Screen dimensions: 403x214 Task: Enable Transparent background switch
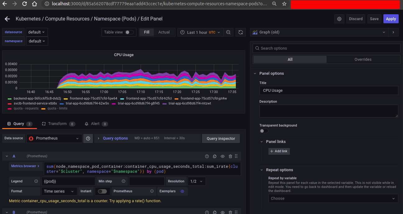point(264,131)
